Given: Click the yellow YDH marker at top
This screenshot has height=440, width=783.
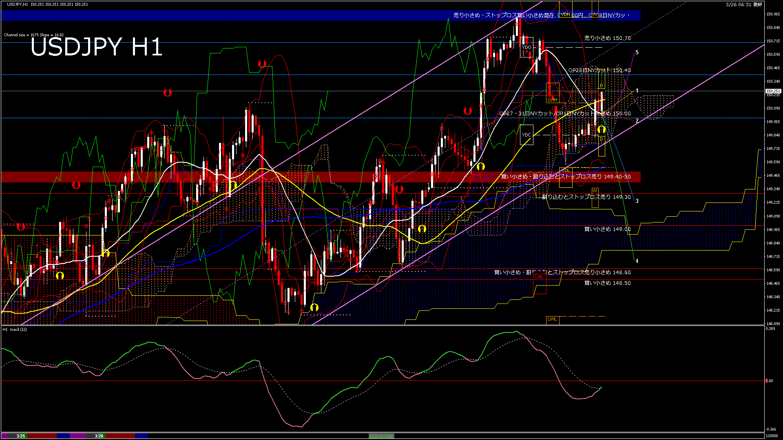Looking at the screenshot, I should 565,15.
